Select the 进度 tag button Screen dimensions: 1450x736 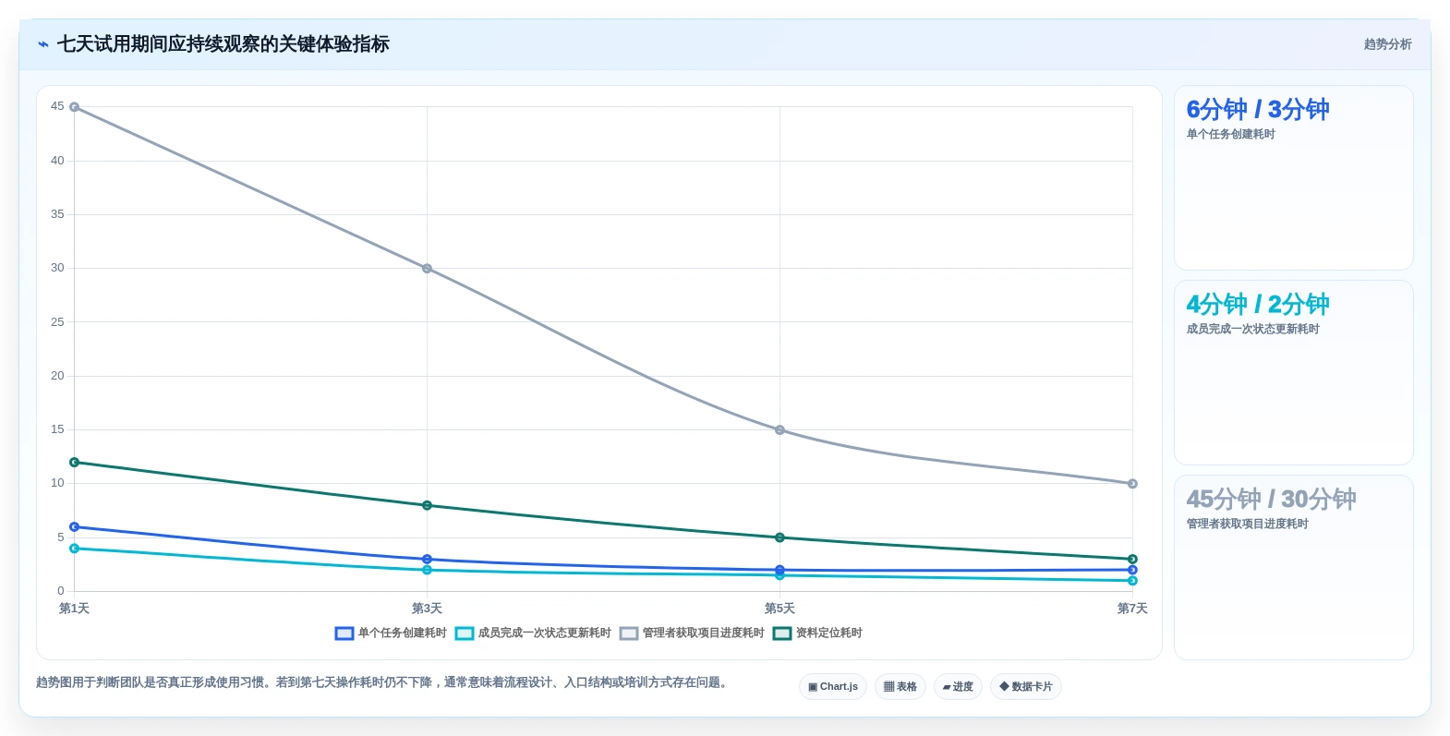tap(958, 686)
